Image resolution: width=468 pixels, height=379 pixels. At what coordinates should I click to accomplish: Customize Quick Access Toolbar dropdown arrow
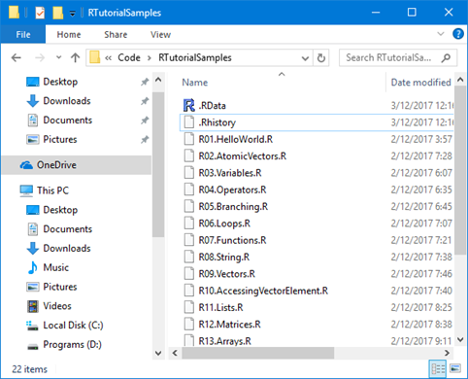[73, 14]
